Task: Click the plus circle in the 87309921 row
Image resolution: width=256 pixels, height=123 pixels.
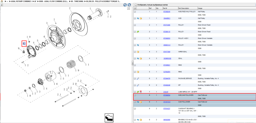Action: tap(135, 65)
